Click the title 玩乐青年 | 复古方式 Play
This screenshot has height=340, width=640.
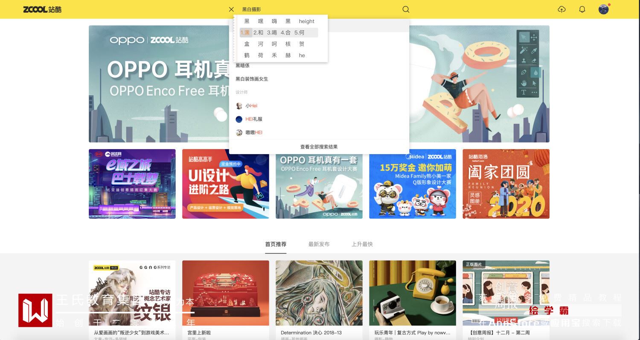(413, 333)
